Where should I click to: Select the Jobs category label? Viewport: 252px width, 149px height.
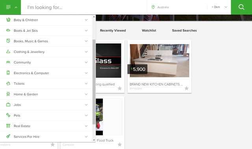tap(17, 105)
